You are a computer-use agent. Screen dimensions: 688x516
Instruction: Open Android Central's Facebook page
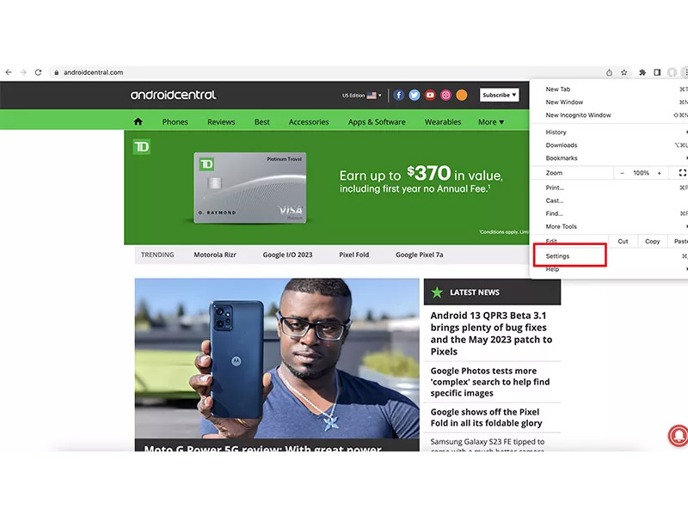pyautogui.click(x=398, y=95)
